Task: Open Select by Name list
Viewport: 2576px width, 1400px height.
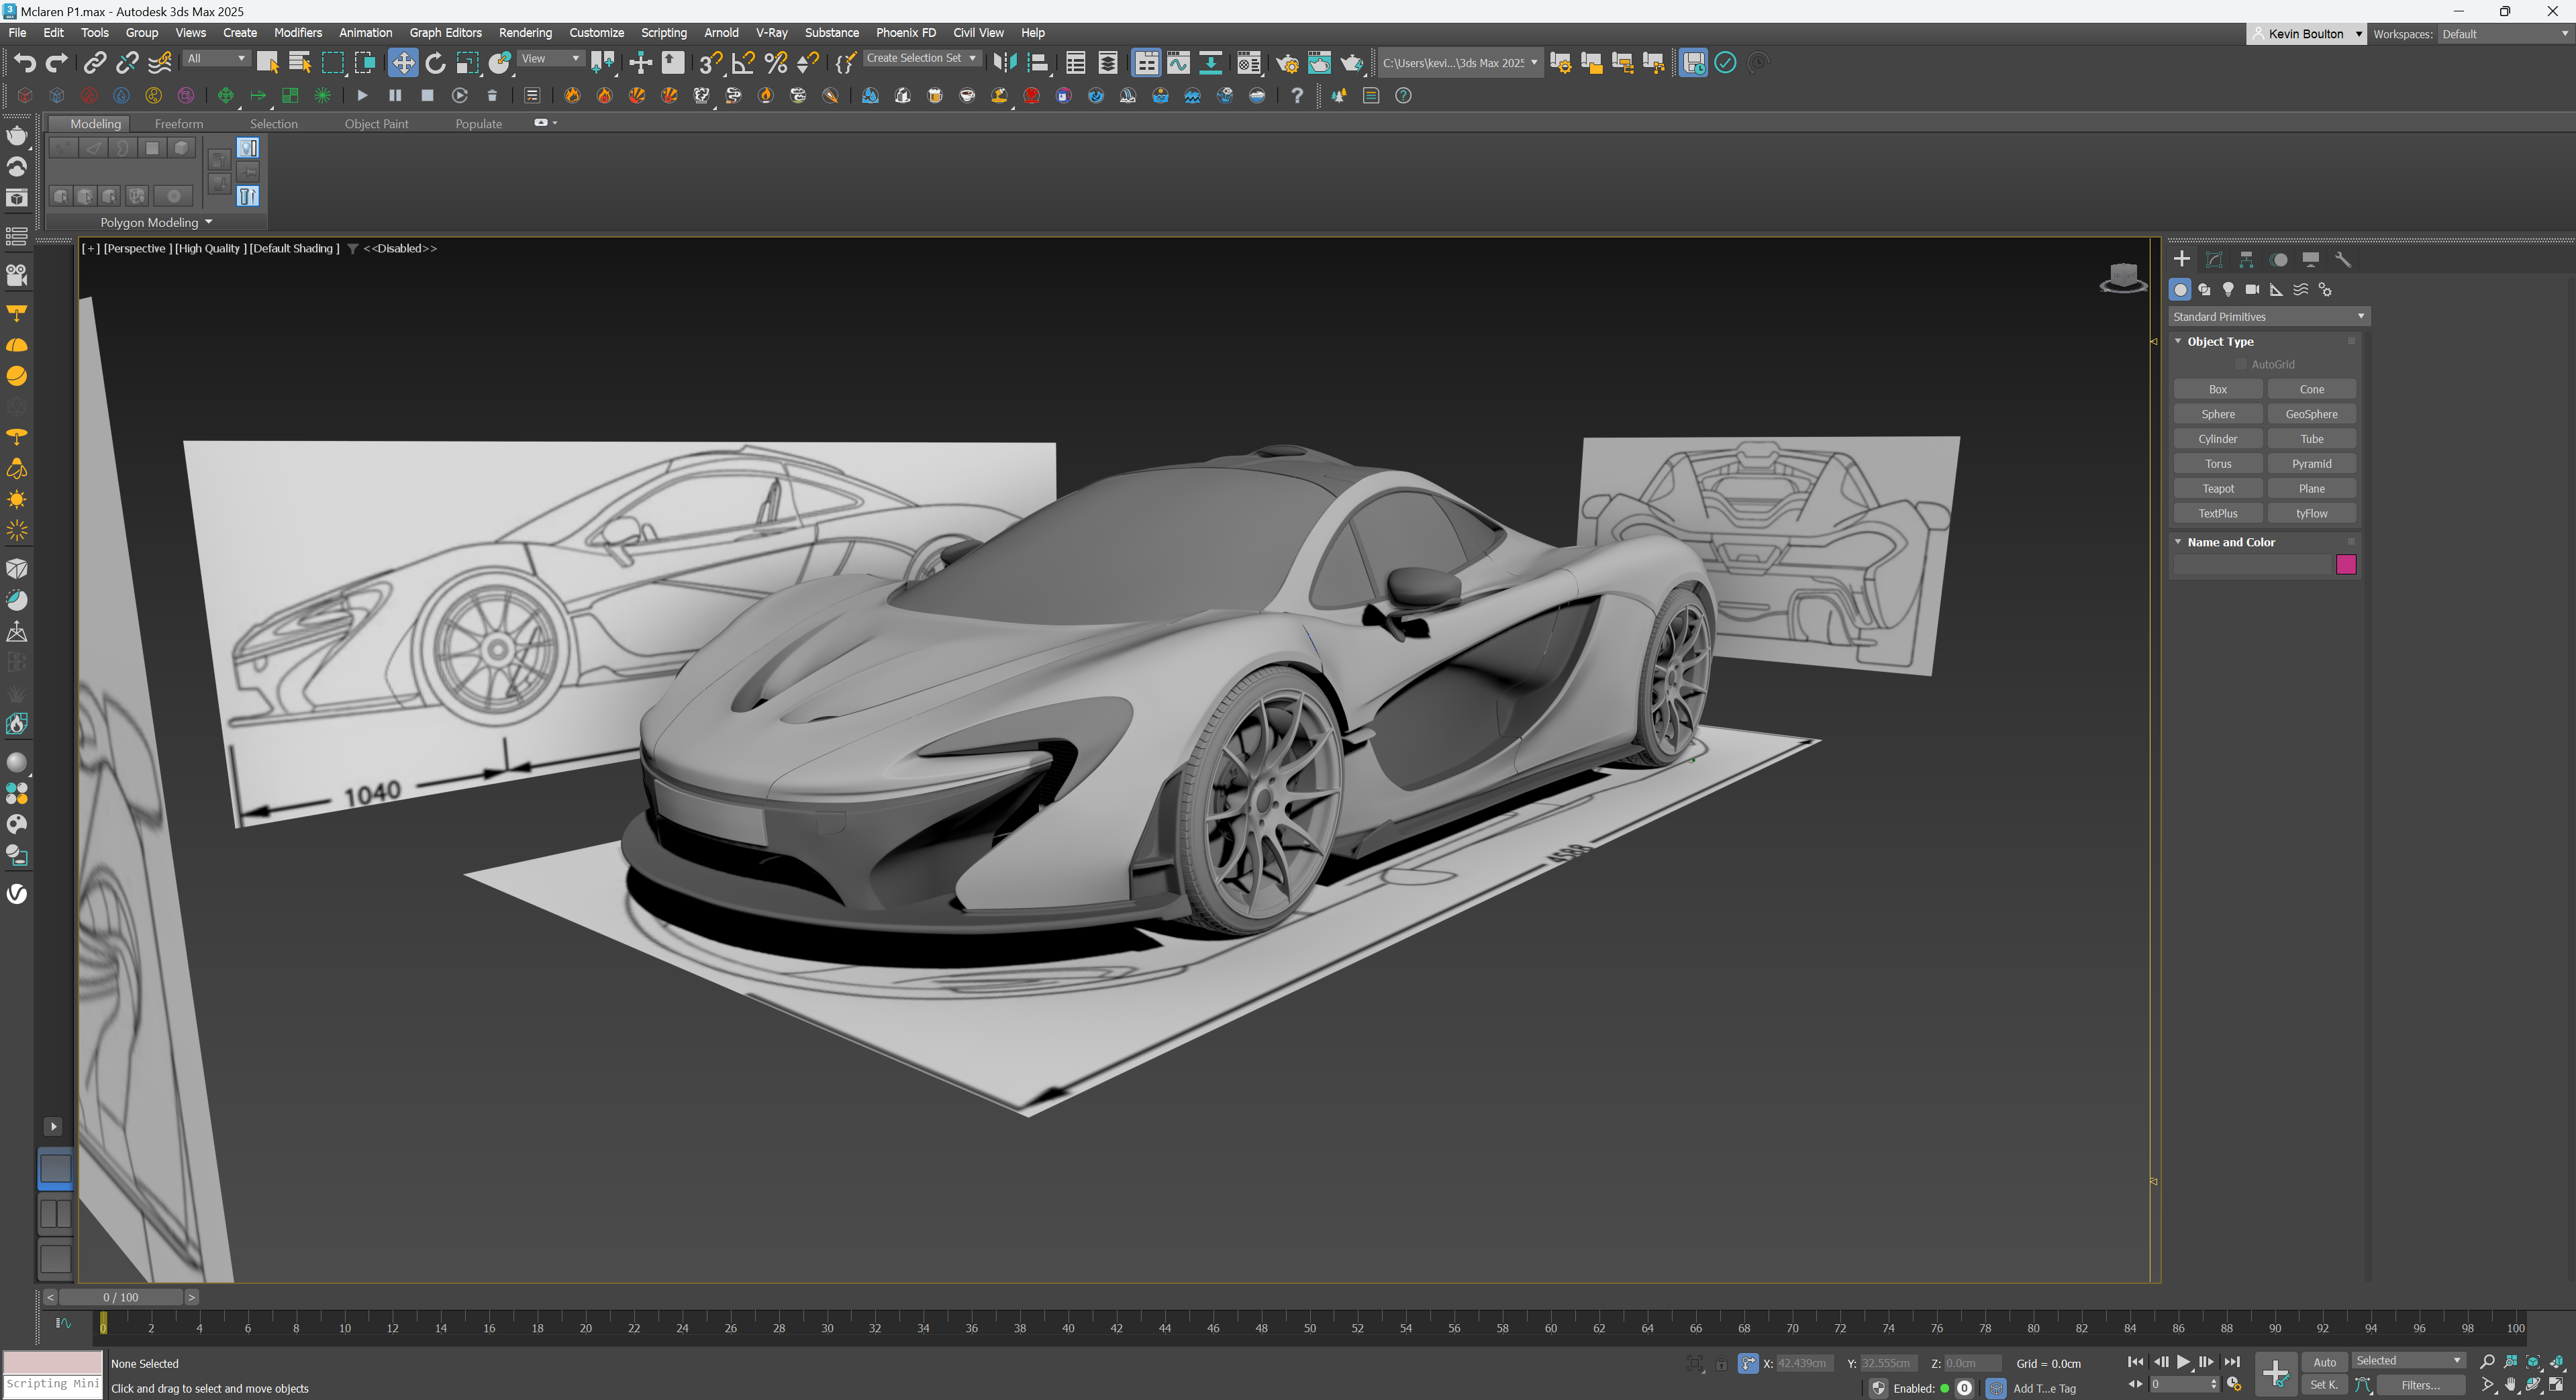Action: pos(300,63)
